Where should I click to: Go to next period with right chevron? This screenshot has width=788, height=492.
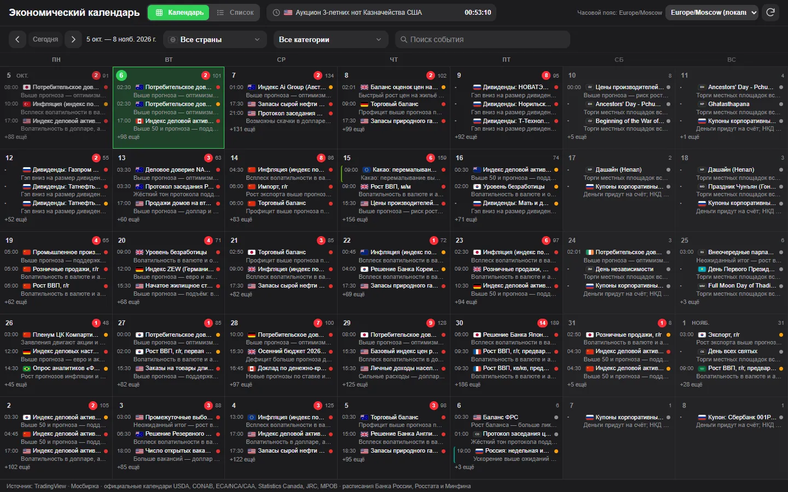point(73,39)
